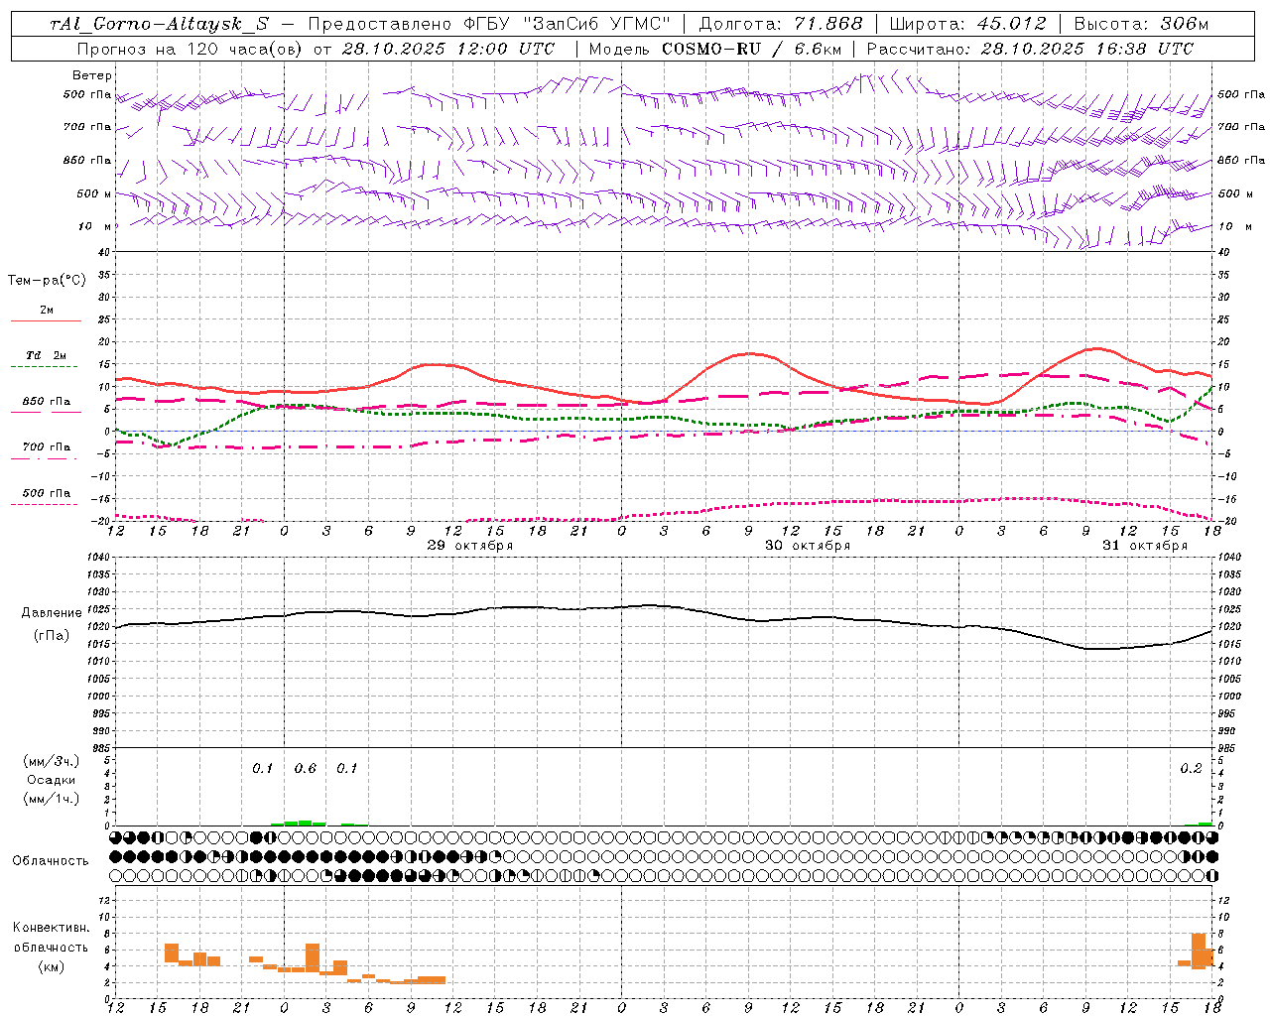
Task: Click the longitude value Долгота: 71.868
Action: tap(781, 25)
